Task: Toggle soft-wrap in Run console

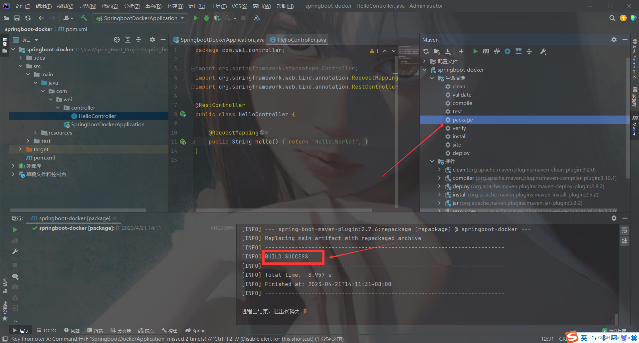Action: (x=624, y=230)
